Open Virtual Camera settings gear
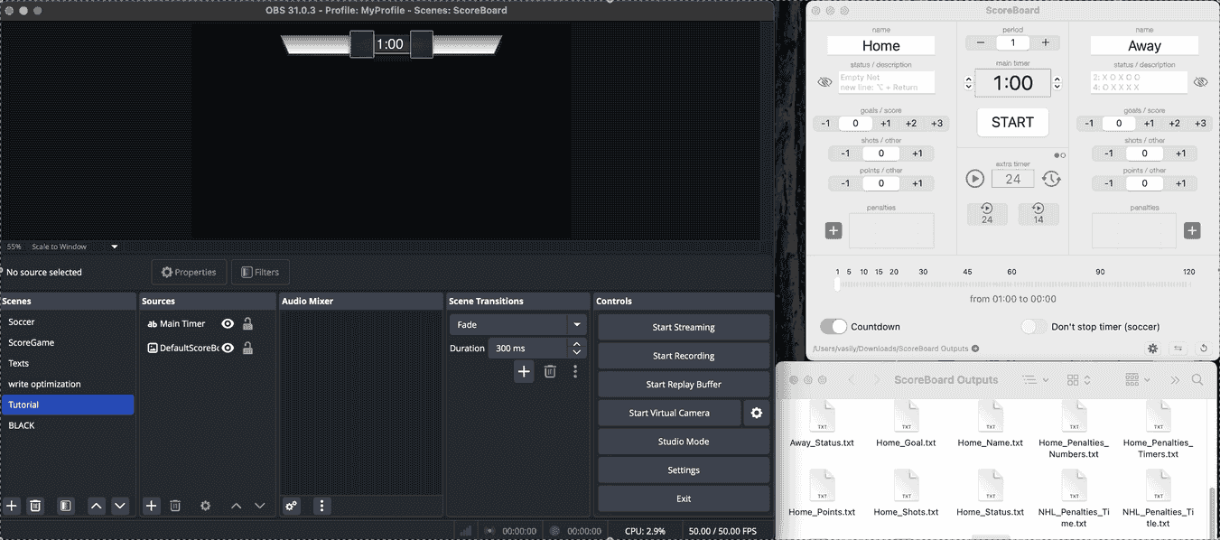This screenshot has width=1220, height=540. click(x=757, y=413)
